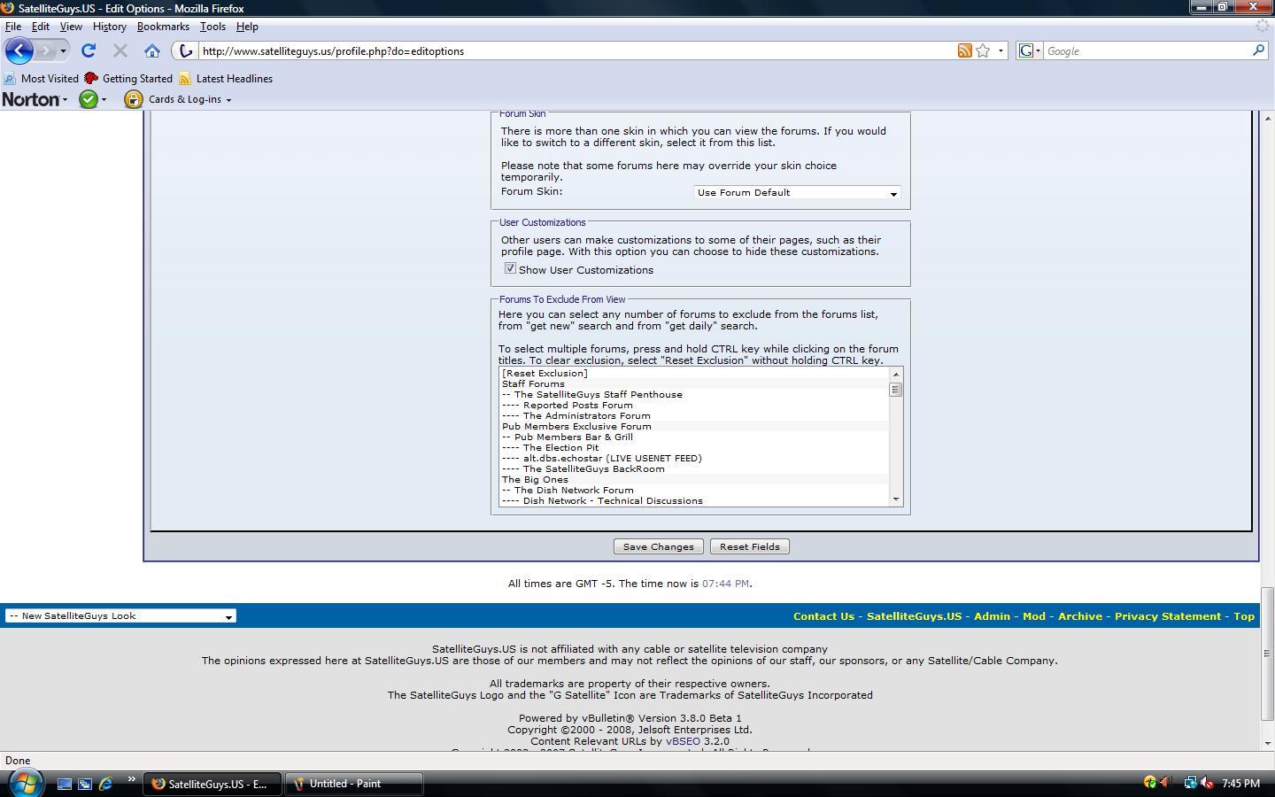Screen dimensions: 1275x797
Task: Open Internet Explorer from quick launch
Action: [x=105, y=784]
